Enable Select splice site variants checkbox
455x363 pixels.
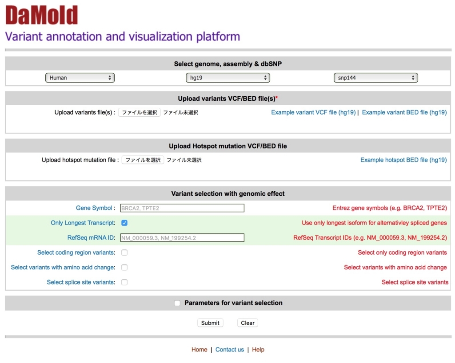tap(124, 282)
